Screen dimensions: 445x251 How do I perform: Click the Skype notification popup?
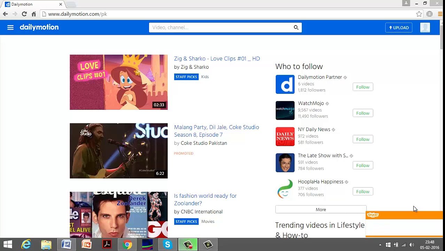[404, 224]
